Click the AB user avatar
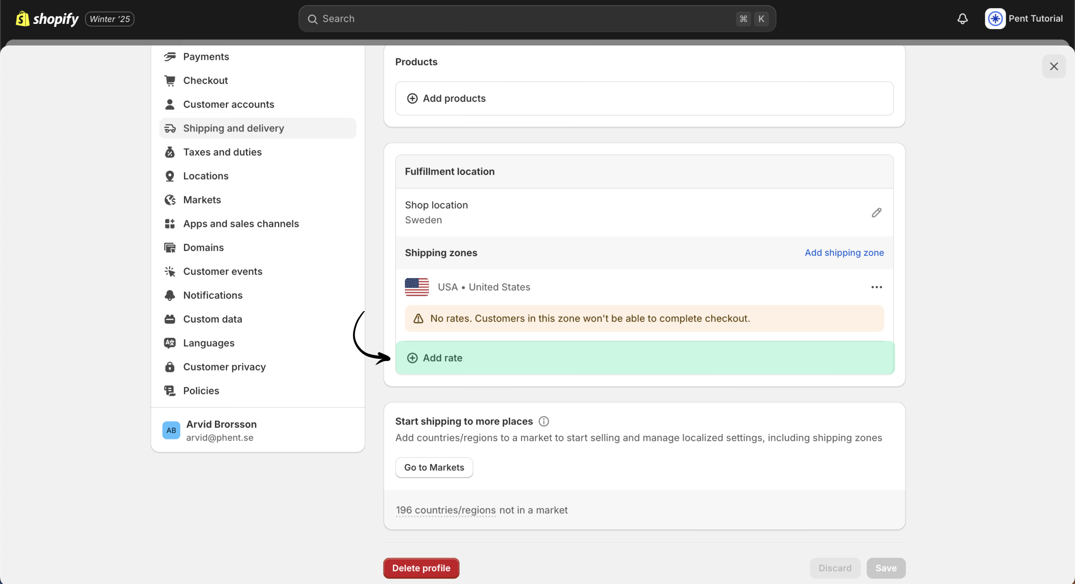 coord(171,430)
